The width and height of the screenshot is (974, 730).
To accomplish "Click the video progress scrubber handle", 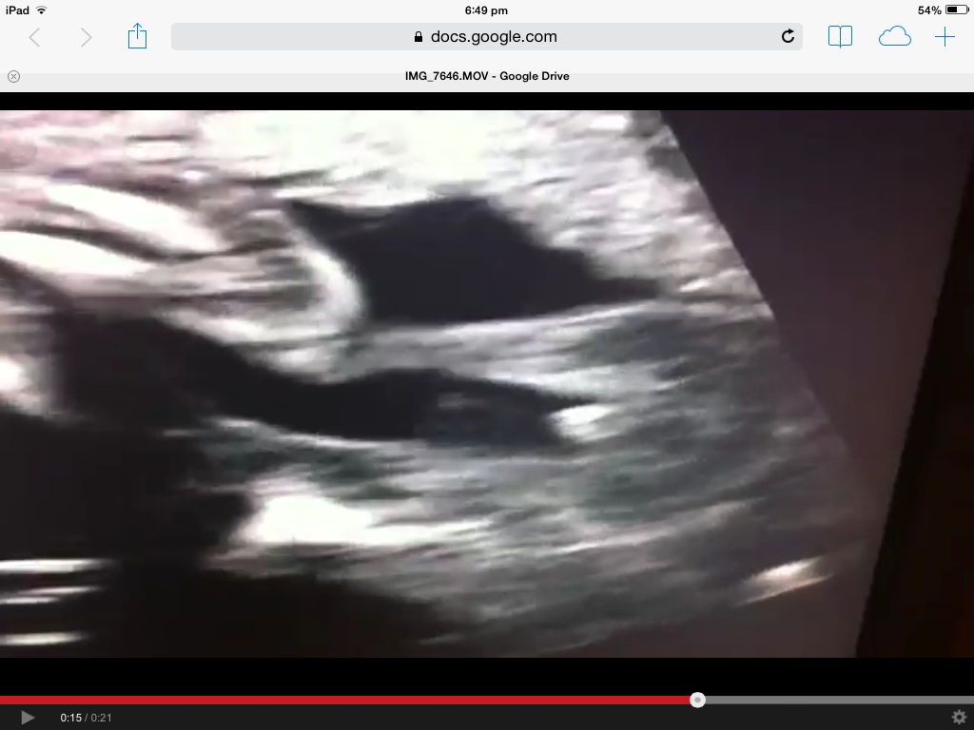I will click(697, 700).
